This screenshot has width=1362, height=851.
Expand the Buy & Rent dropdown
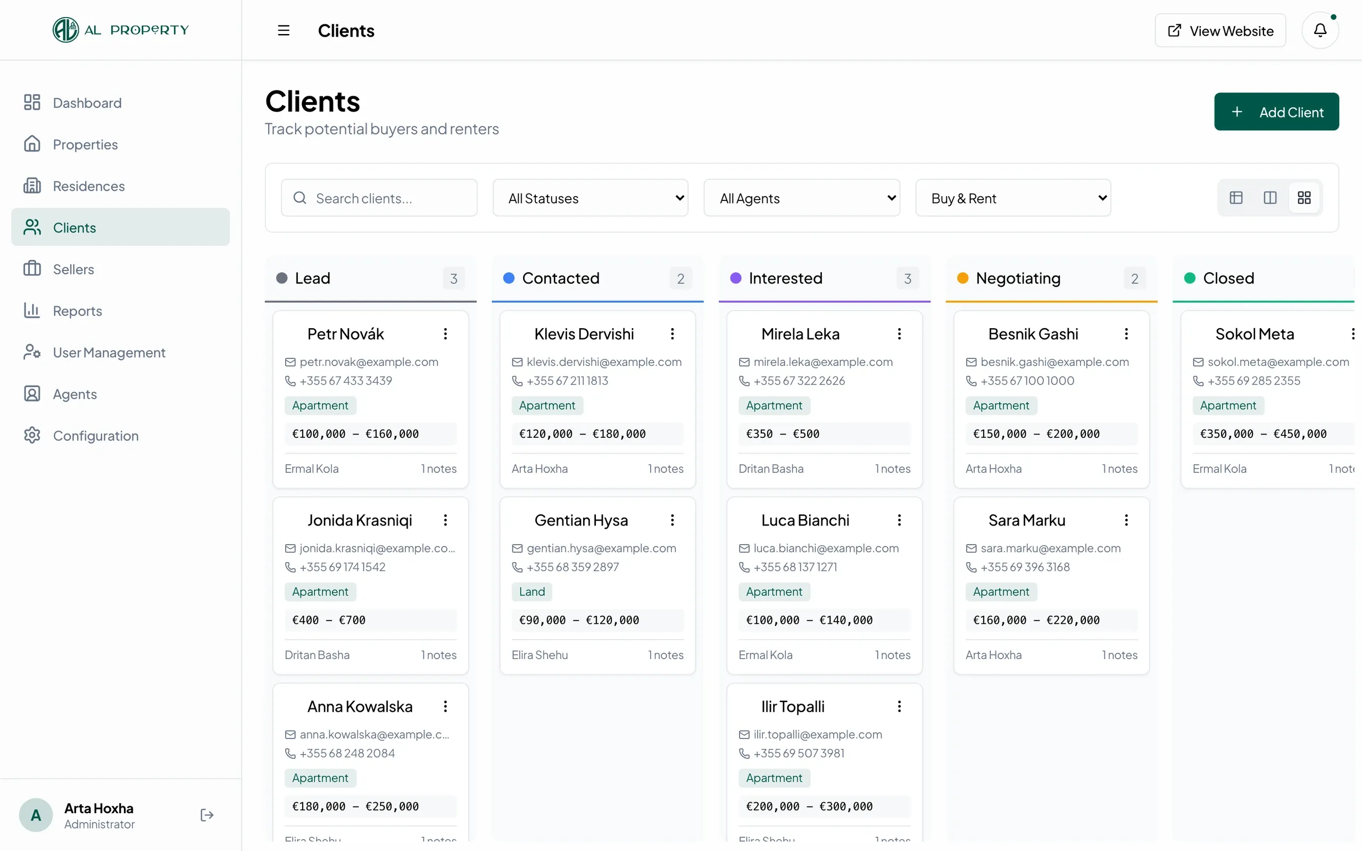1013,198
